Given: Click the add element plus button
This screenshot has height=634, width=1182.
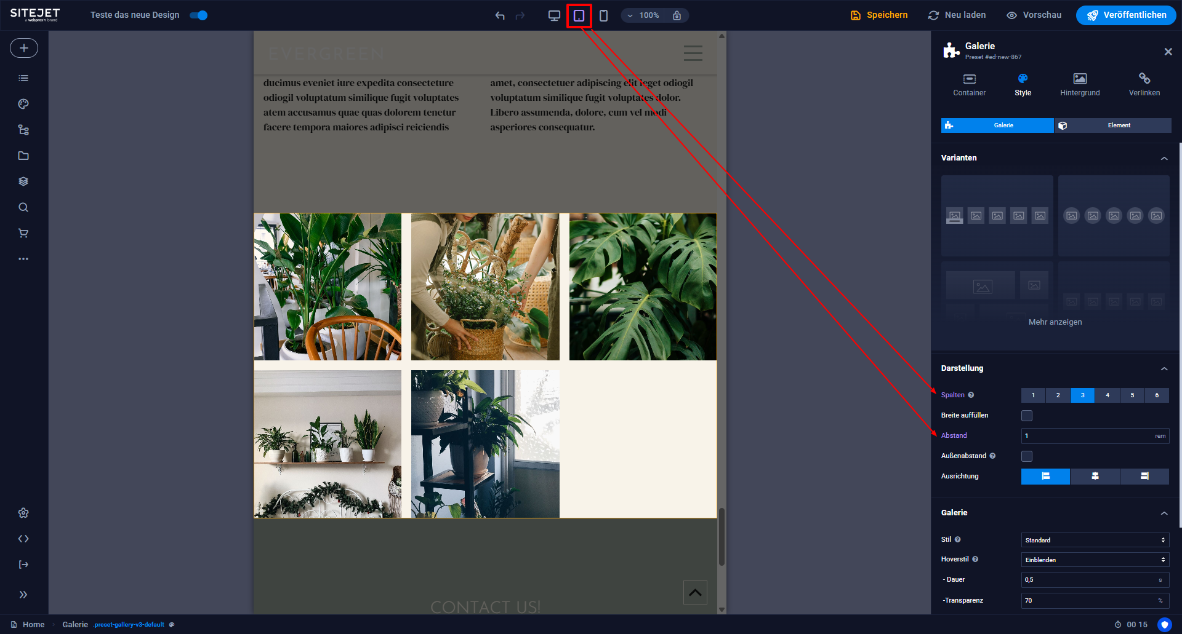Looking at the screenshot, I should (24, 48).
